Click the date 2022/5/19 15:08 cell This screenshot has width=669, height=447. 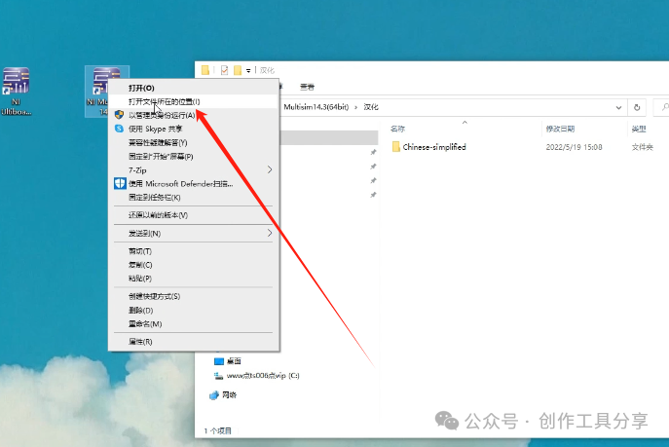(574, 147)
